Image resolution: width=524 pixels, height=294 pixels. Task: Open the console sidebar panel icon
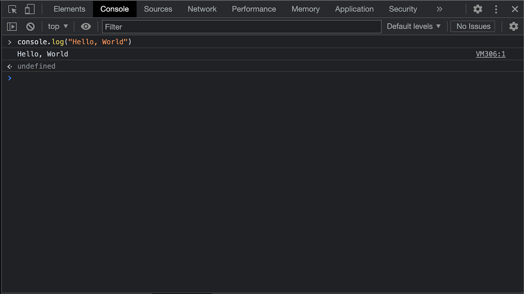click(12, 26)
